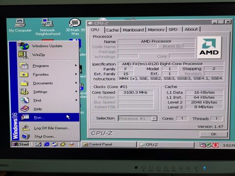This screenshot has height=176, width=235.
Task: Switch to the Cache tab
Action: [x=112, y=30]
